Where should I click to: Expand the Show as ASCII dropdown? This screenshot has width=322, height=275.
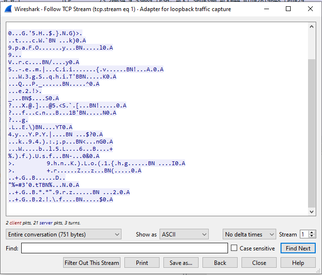(x=184, y=235)
